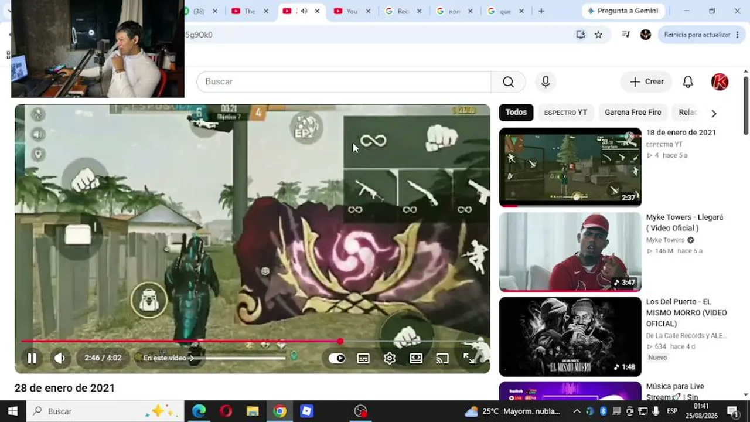Mute the video with the speaker icon
The width and height of the screenshot is (750, 422).
point(60,358)
